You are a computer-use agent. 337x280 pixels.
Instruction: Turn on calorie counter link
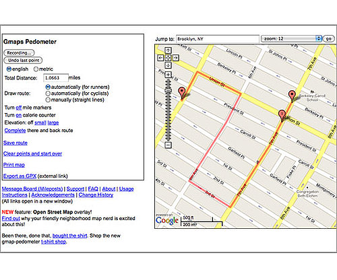pyautogui.click(x=19, y=115)
